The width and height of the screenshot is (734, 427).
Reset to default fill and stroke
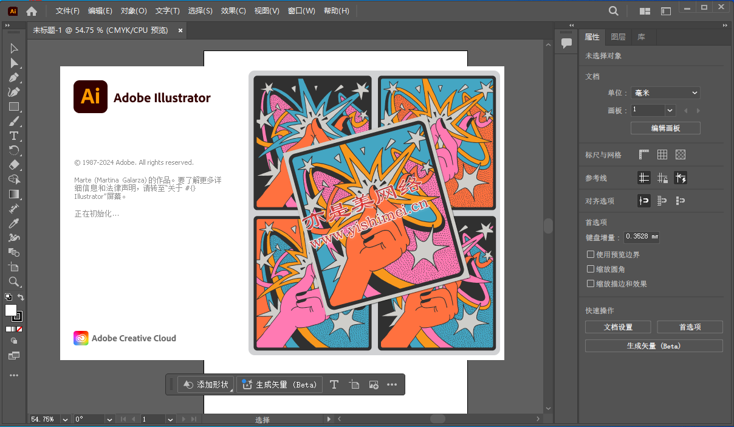point(8,297)
